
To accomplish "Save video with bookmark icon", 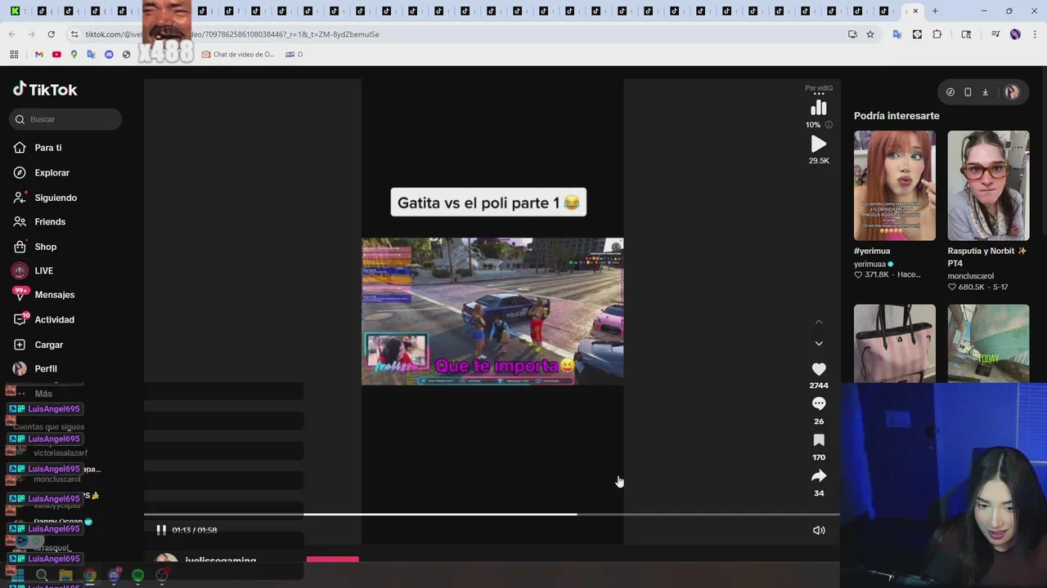I will tap(819, 440).
